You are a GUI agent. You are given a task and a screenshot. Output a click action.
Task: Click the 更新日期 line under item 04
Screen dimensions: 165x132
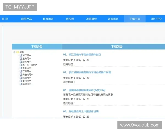coord(76,117)
